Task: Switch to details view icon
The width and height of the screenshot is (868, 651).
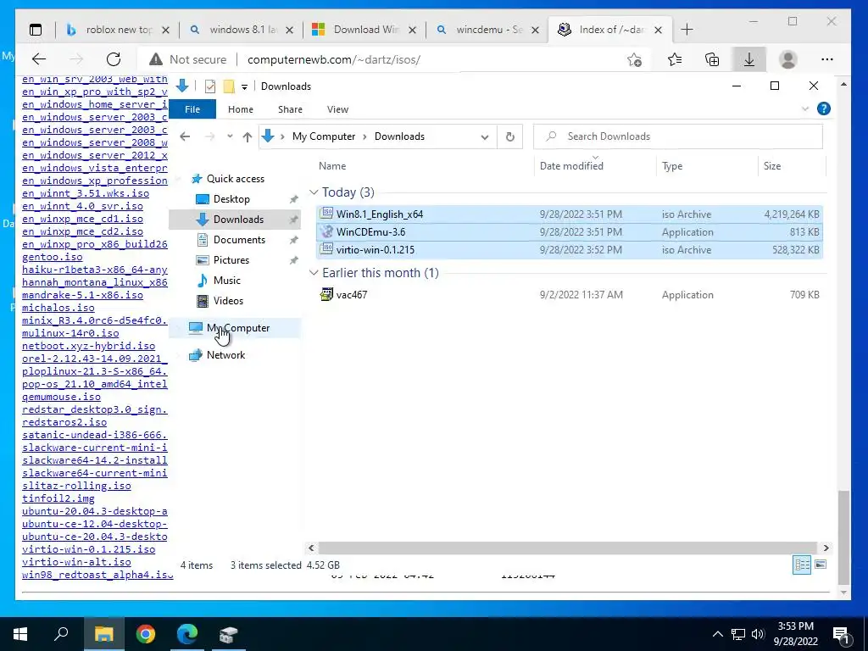Action: coord(802,565)
